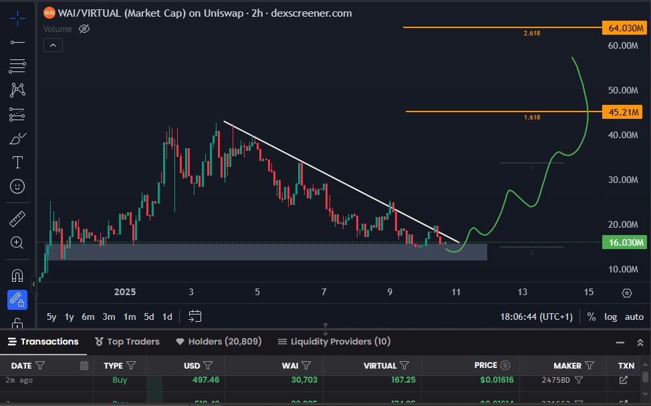Filter transactions by TYPE
The width and height of the screenshot is (651, 406).
coord(131,365)
